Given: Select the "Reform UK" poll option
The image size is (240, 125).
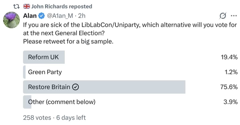Looking at the screenshot, I should click(43, 57).
